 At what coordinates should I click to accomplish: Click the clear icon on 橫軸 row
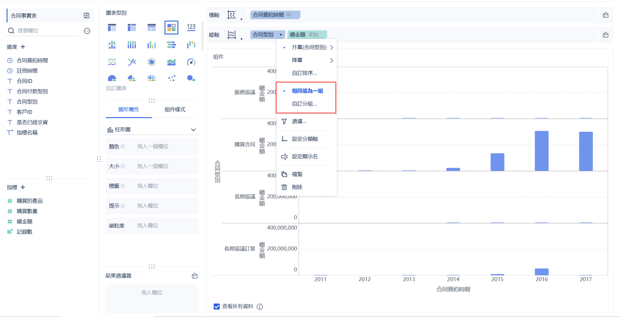coord(605,15)
